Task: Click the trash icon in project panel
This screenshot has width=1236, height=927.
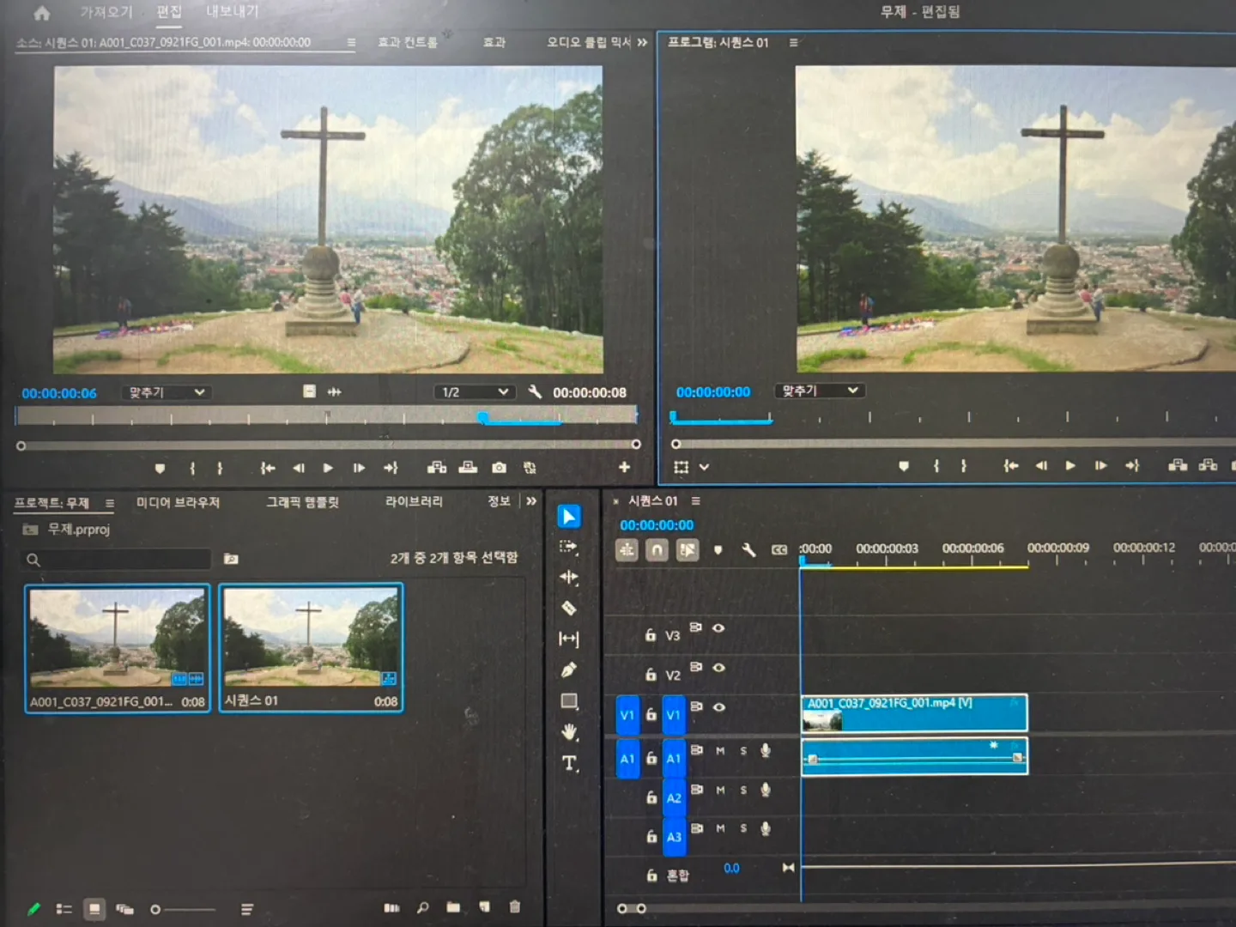Action: (x=515, y=907)
